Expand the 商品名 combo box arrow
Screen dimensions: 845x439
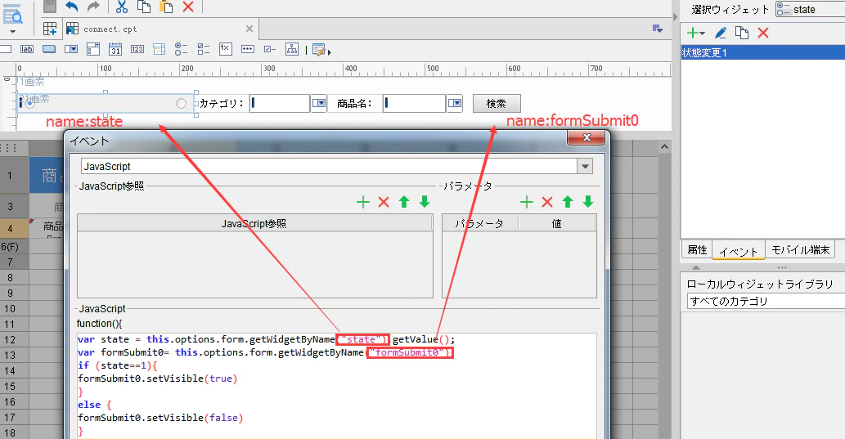point(455,103)
